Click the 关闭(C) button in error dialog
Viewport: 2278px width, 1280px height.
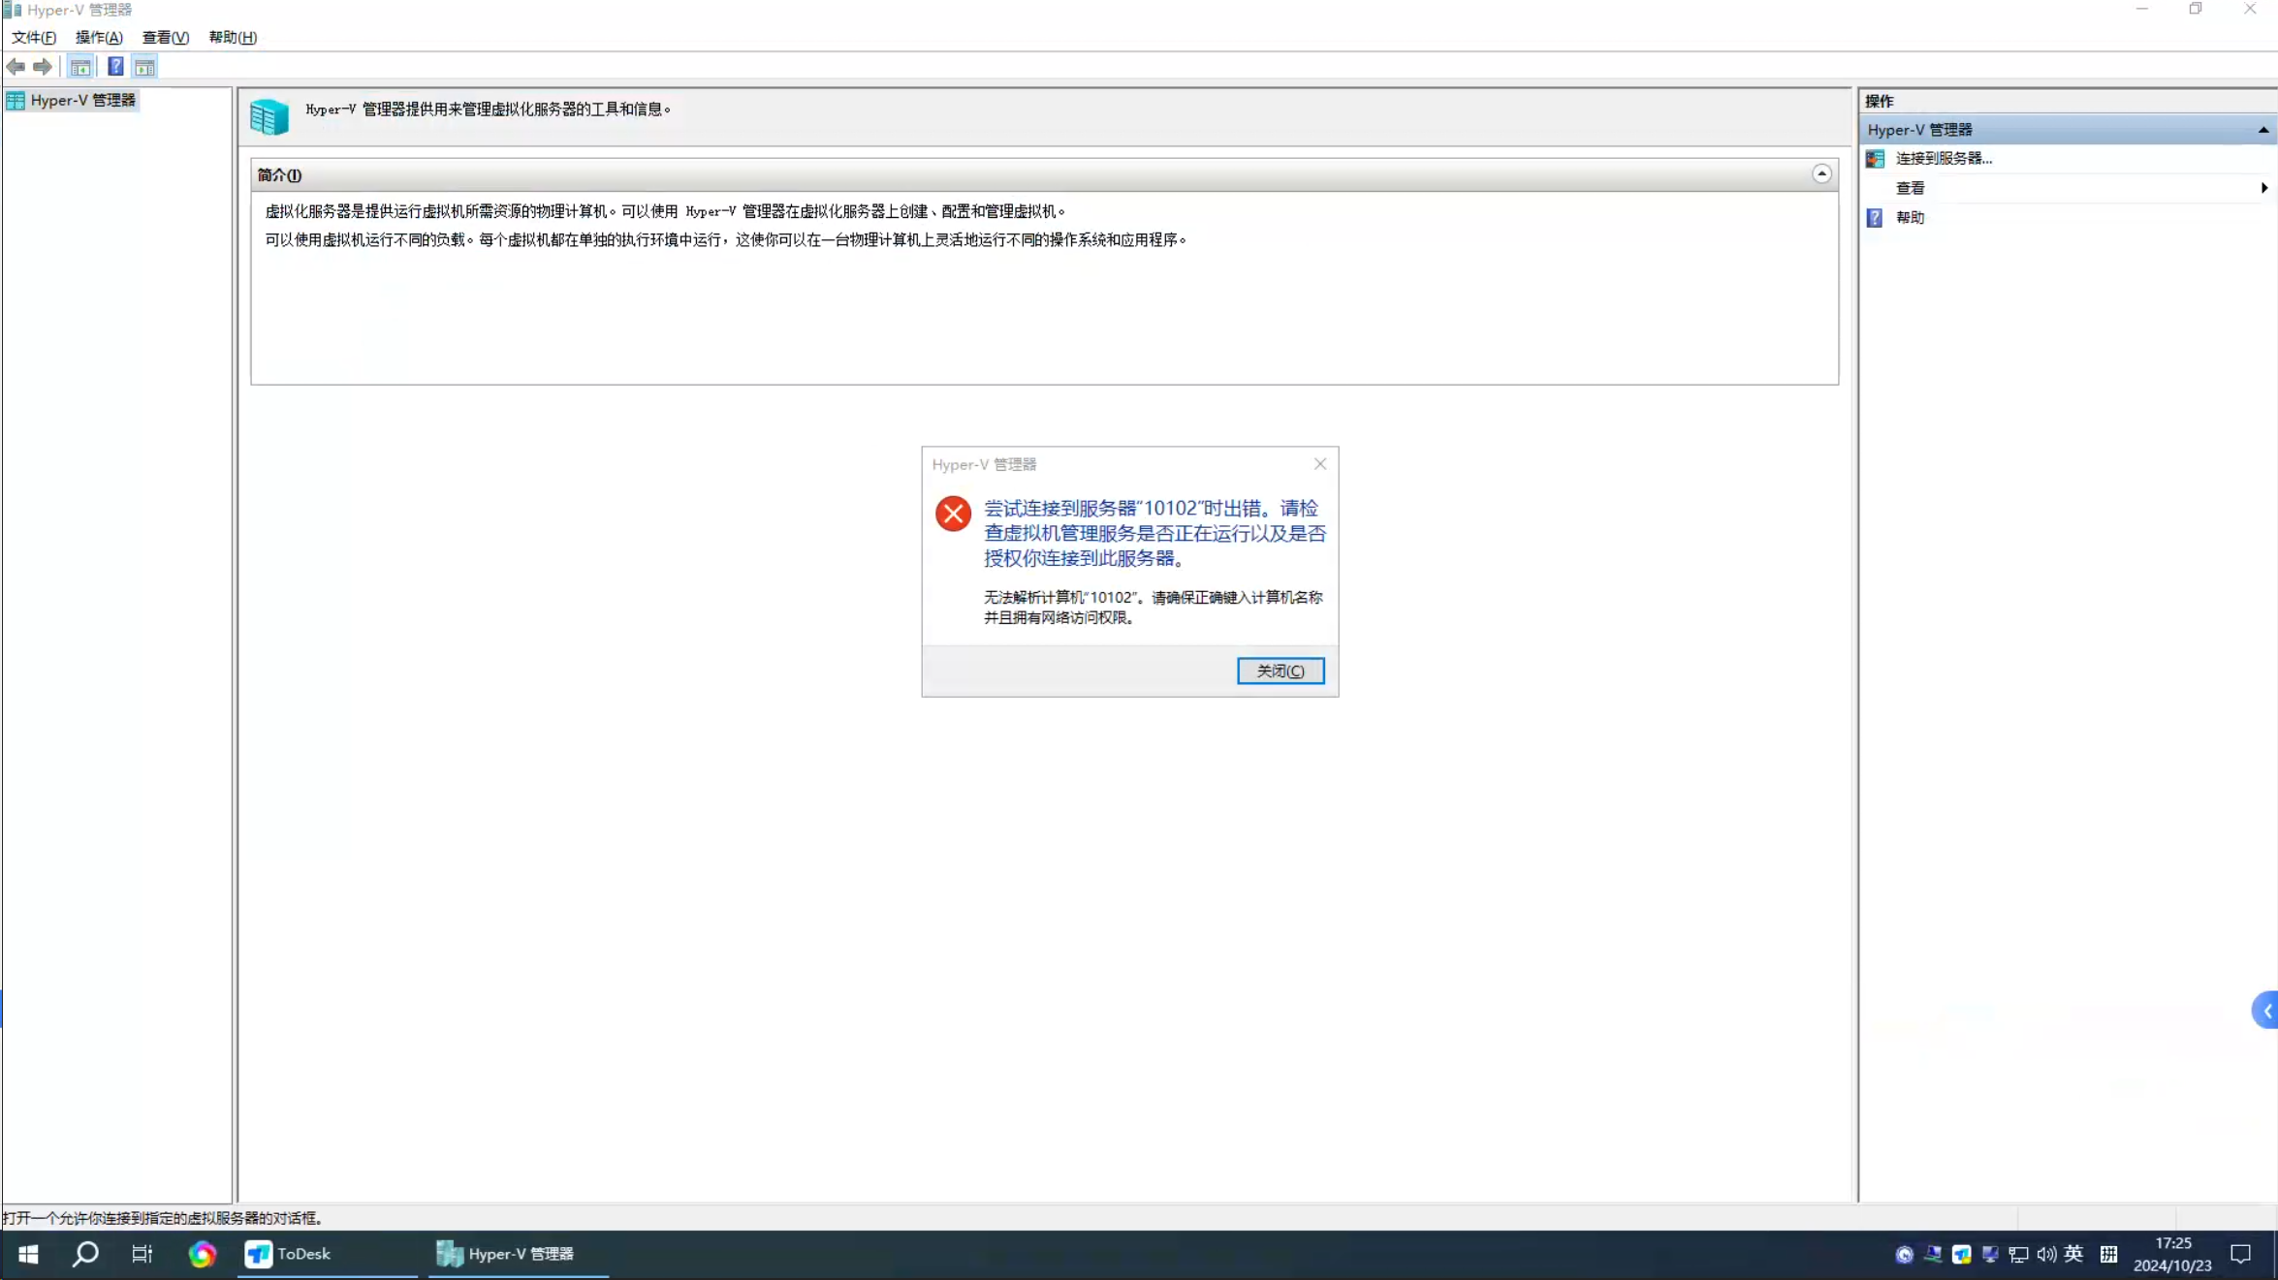[1280, 671]
